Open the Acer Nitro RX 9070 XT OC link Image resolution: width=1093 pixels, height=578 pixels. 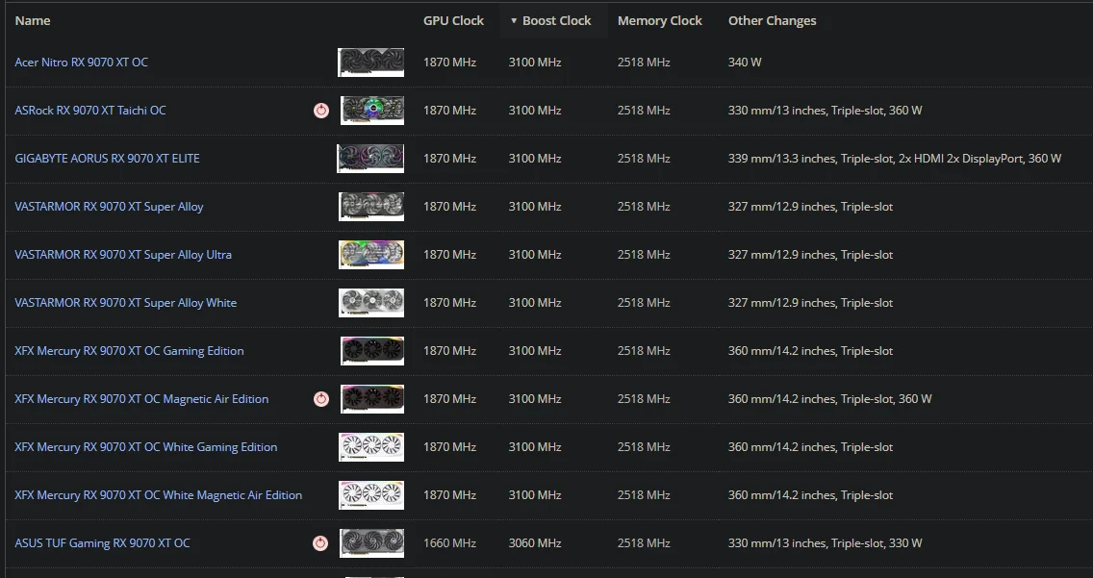(82, 63)
